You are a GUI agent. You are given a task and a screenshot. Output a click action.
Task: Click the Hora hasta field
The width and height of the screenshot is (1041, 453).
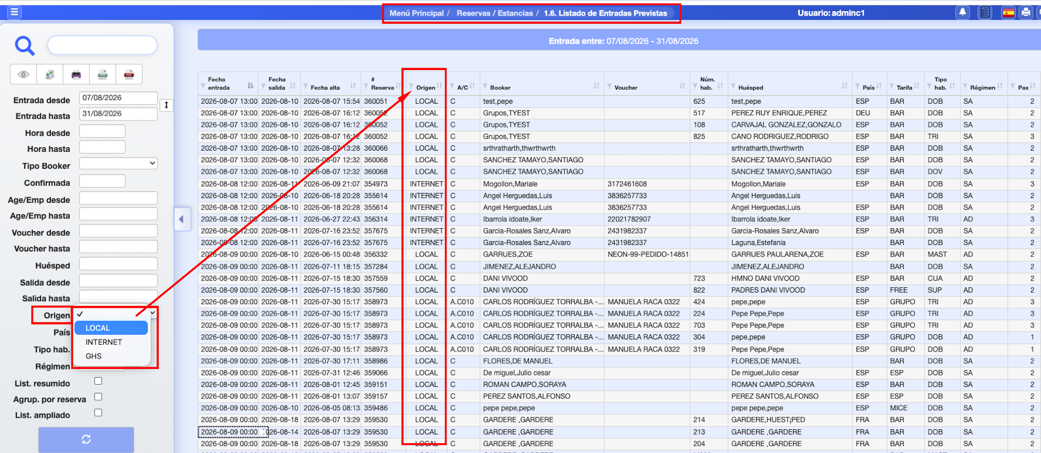click(103, 147)
